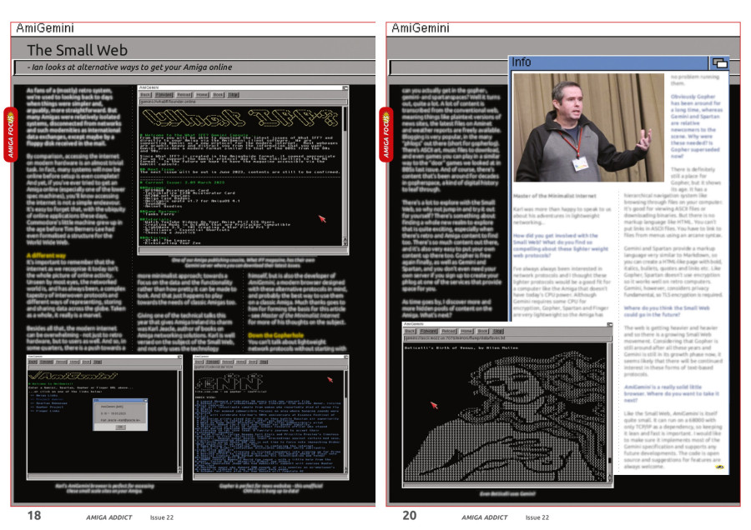Click the Venus window vertical scrollbar
Viewport: 751px width, 530px height.
click(x=610, y=407)
